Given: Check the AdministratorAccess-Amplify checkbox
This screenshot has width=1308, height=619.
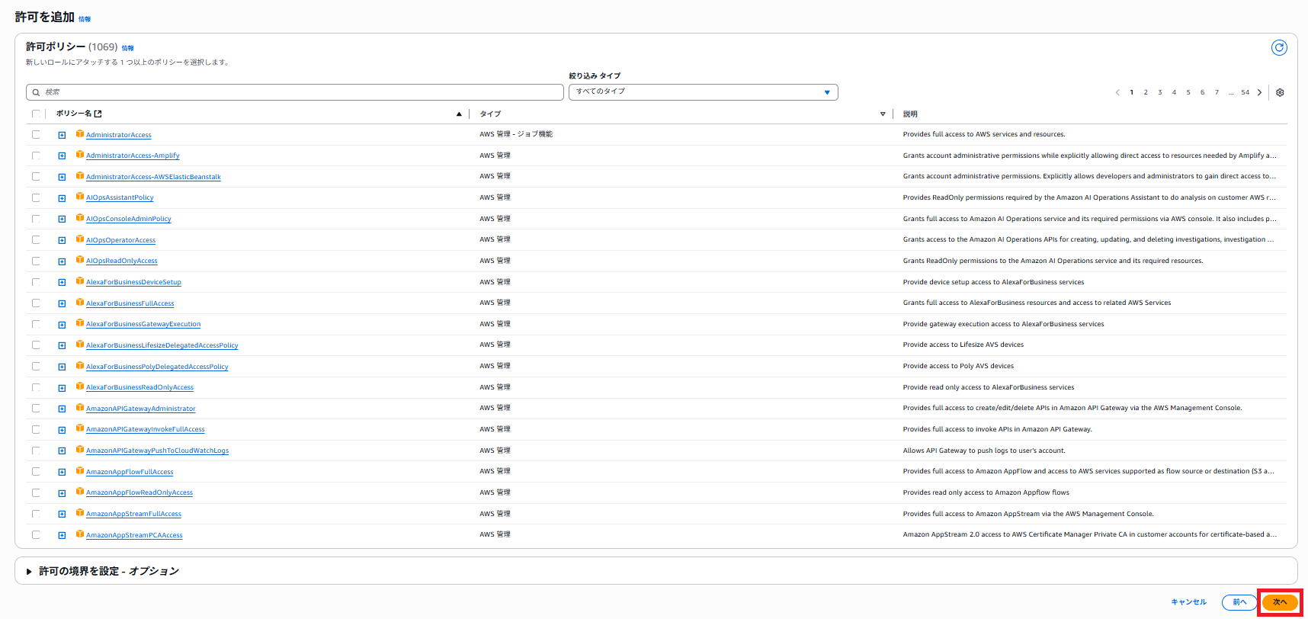Looking at the screenshot, I should (x=36, y=156).
